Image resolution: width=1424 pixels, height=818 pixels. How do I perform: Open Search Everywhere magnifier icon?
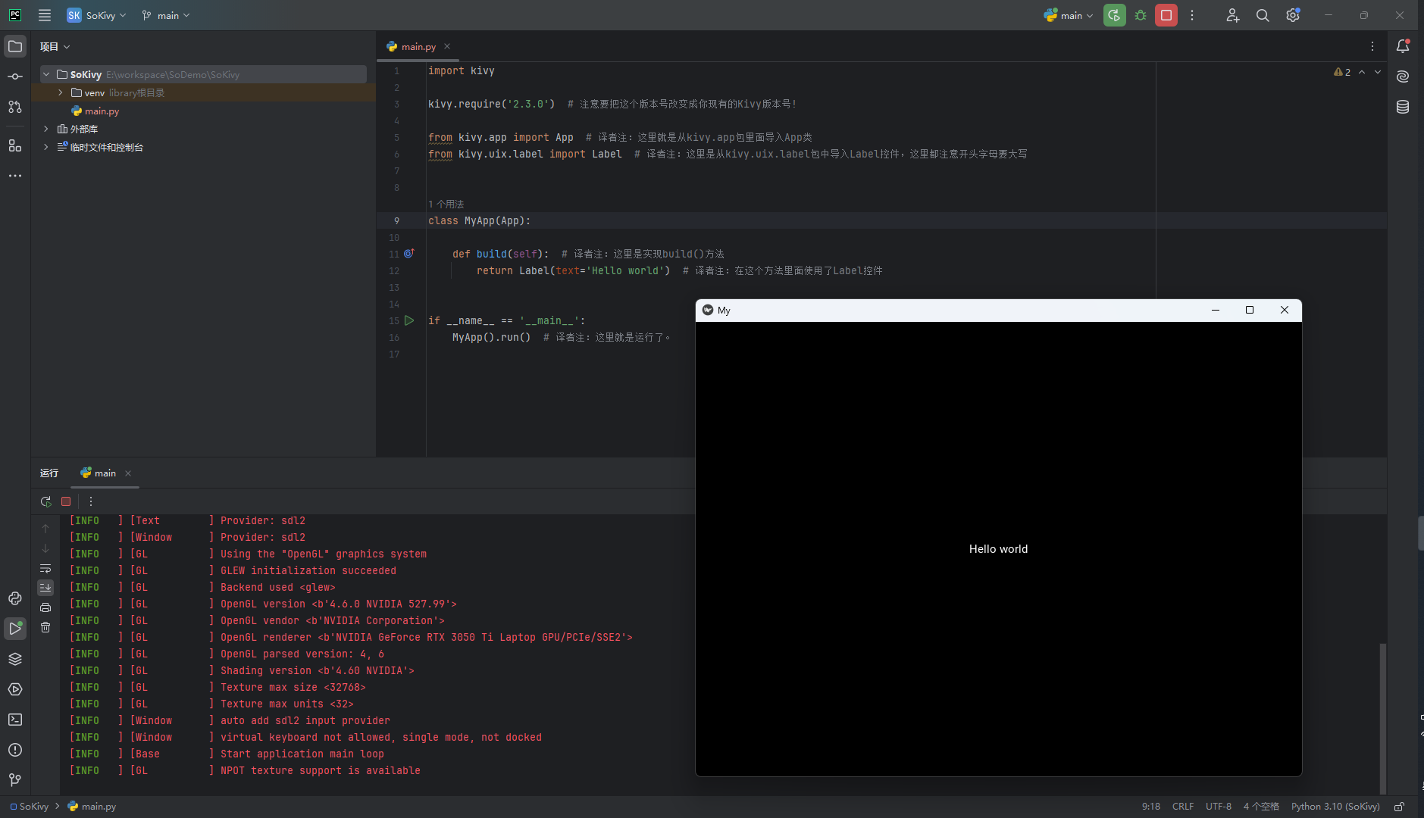[x=1262, y=15]
